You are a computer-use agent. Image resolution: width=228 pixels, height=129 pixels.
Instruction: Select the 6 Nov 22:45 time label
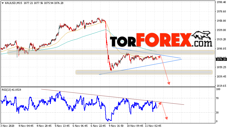[x=98, y=126]
